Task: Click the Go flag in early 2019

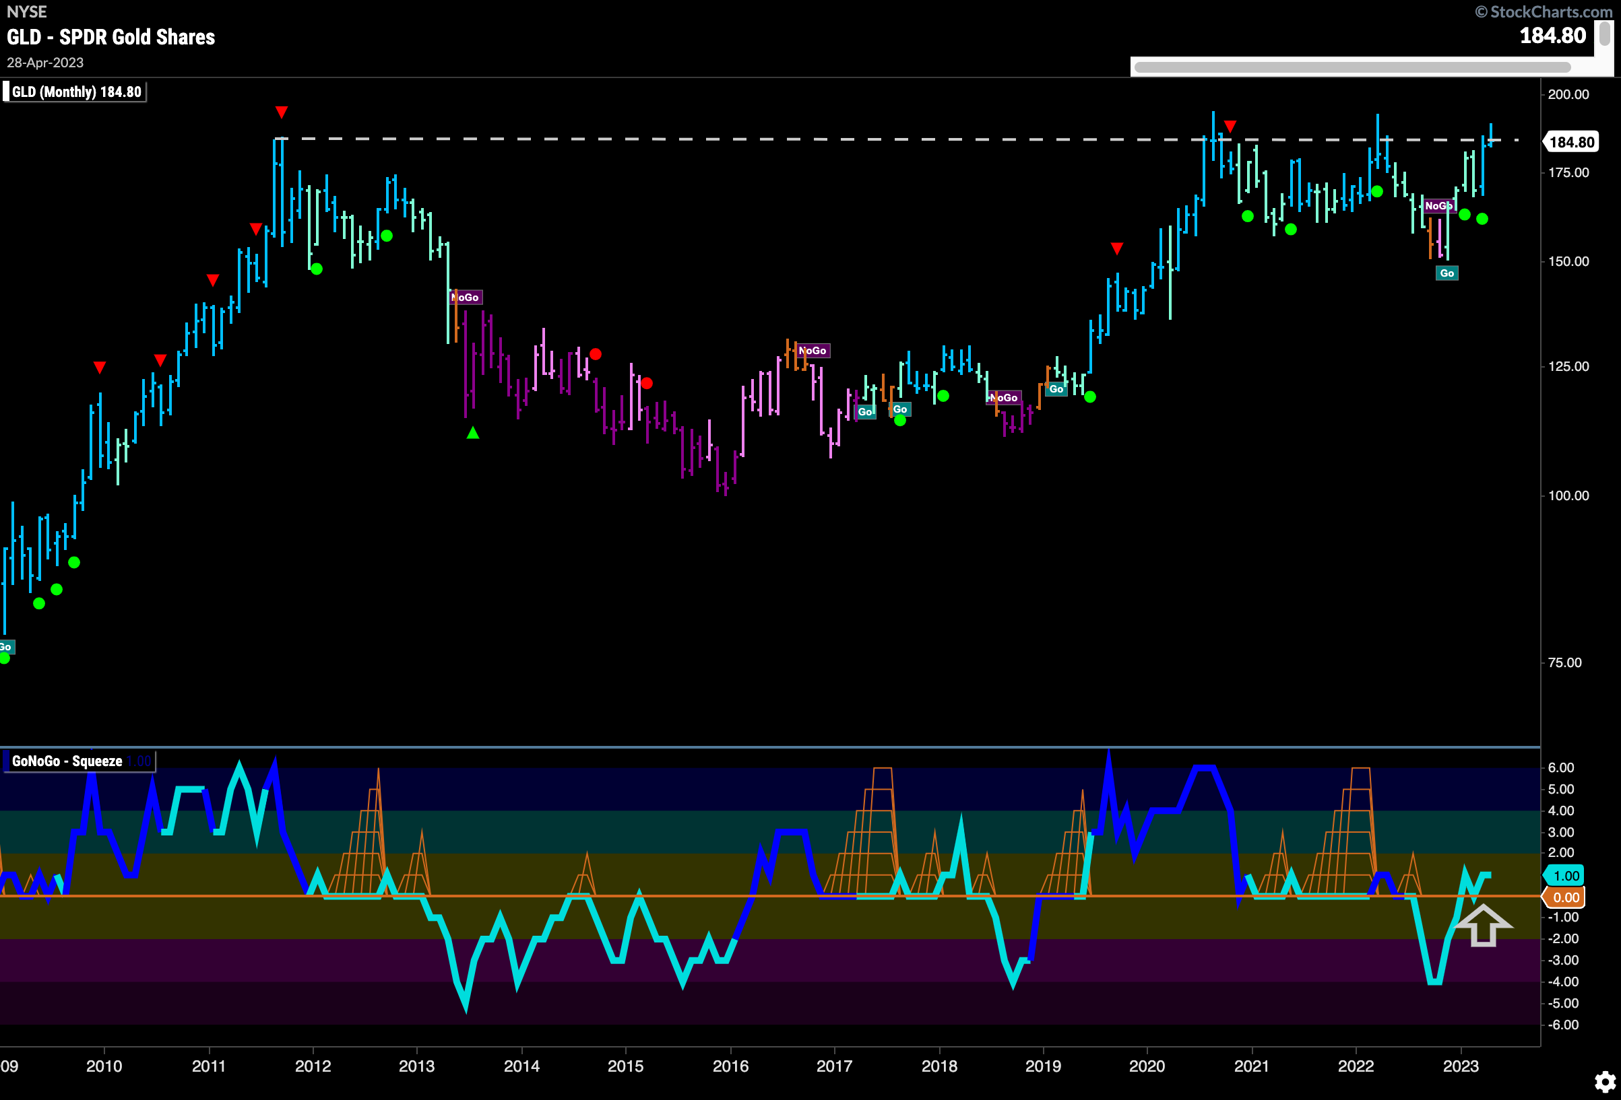Action: (x=1056, y=389)
